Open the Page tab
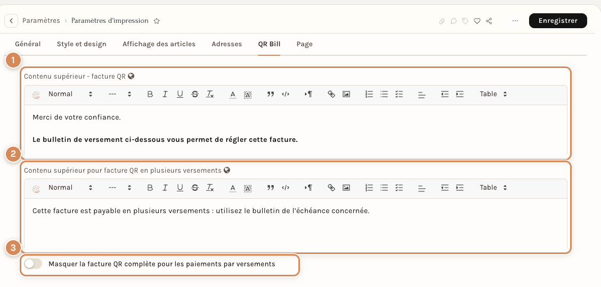The height and width of the screenshot is (287, 601). 305,44
